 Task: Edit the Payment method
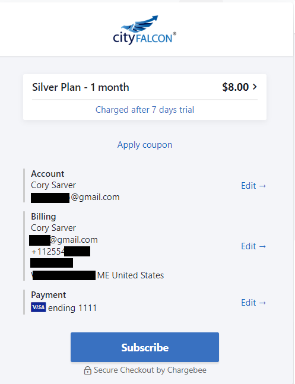point(253,303)
